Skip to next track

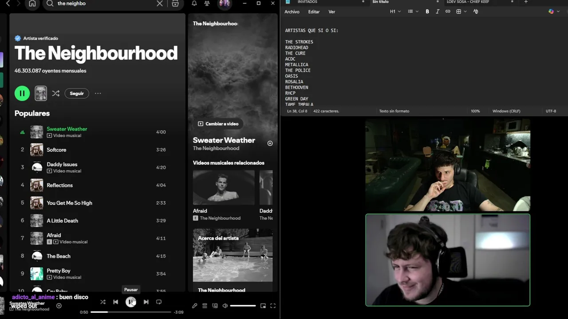coord(146,302)
